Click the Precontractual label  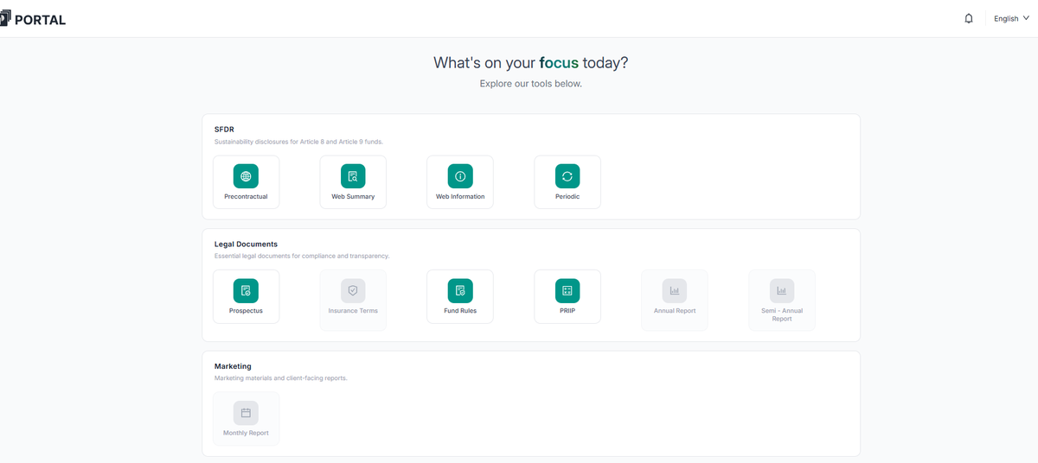[x=246, y=196]
